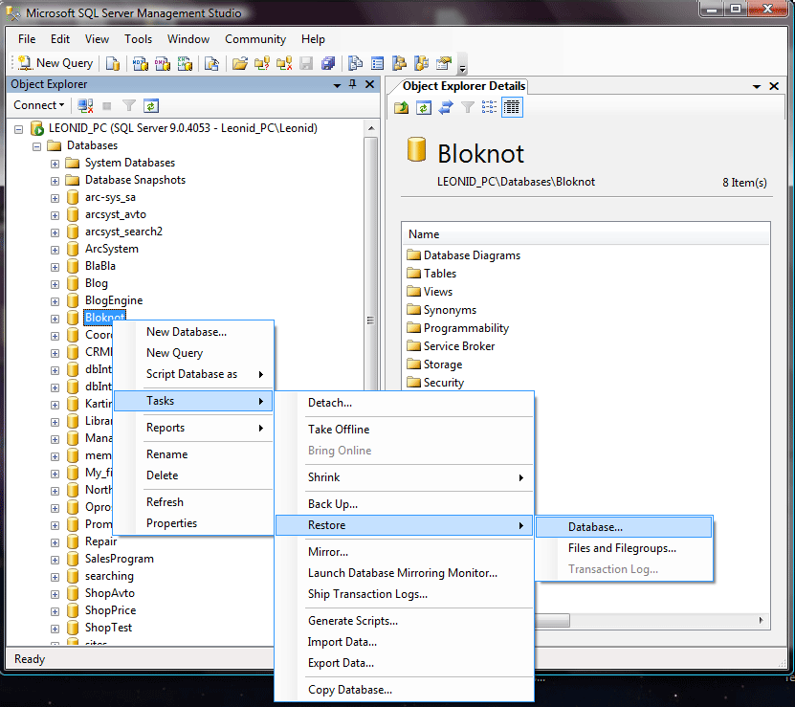Click the Synchronize arrows icon in Details pane
The height and width of the screenshot is (707, 795).
(x=446, y=107)
